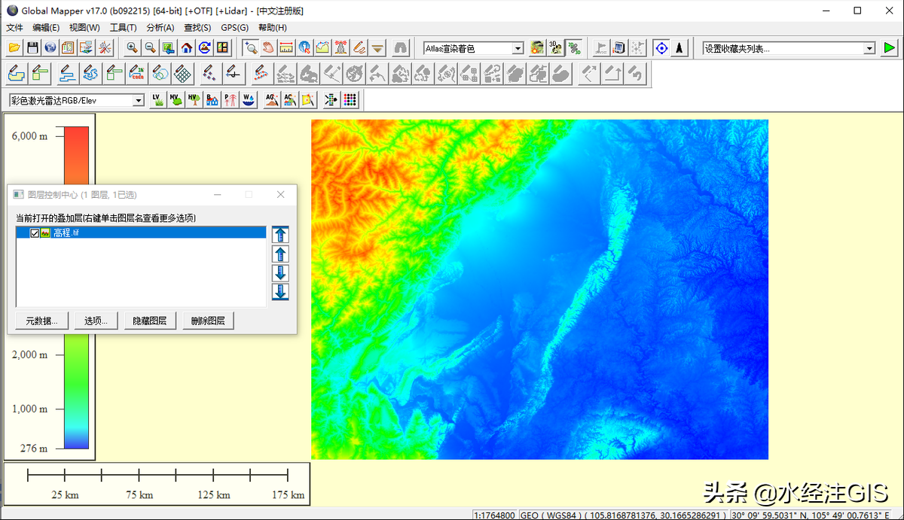Click the 删除图层 button
904x520 pixels.
point(209,321)
